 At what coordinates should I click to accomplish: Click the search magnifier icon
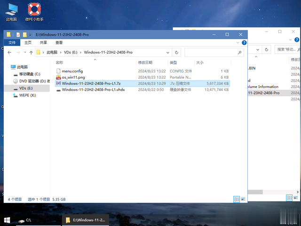[x=239, y=53]
